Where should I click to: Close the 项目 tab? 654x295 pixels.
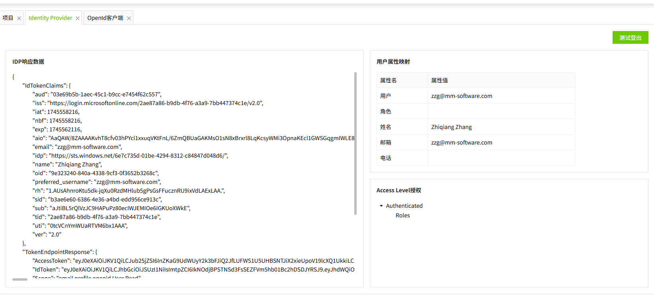(19, 18)
